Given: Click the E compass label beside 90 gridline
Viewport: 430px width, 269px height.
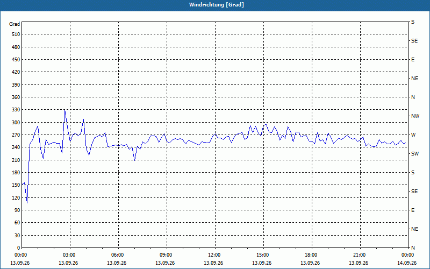Looking at the screenshot, I should [413, 210].
